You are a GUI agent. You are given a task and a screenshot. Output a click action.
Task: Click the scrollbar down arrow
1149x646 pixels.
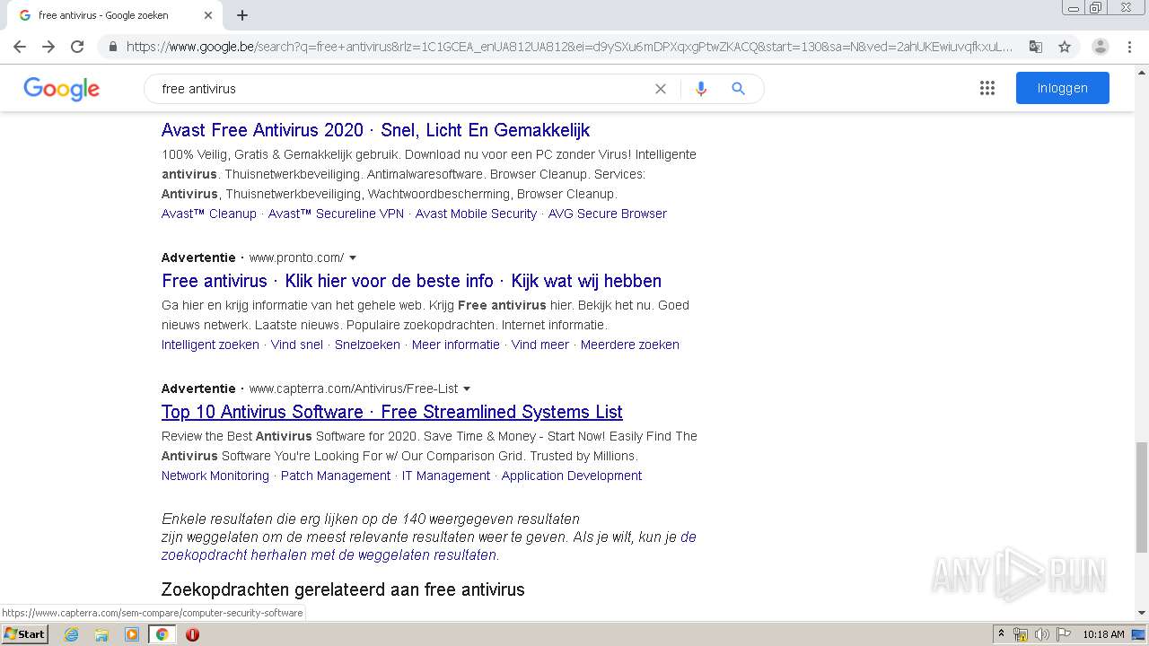pyautogui.click(x=1142, y=613)
